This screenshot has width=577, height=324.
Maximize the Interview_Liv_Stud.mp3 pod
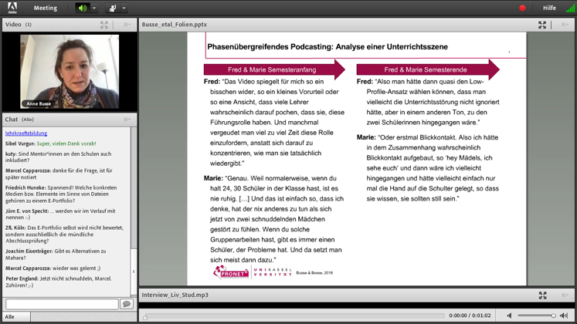(542, 295)
